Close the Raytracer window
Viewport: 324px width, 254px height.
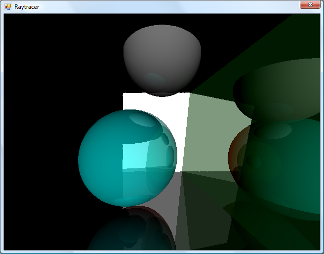310,4
